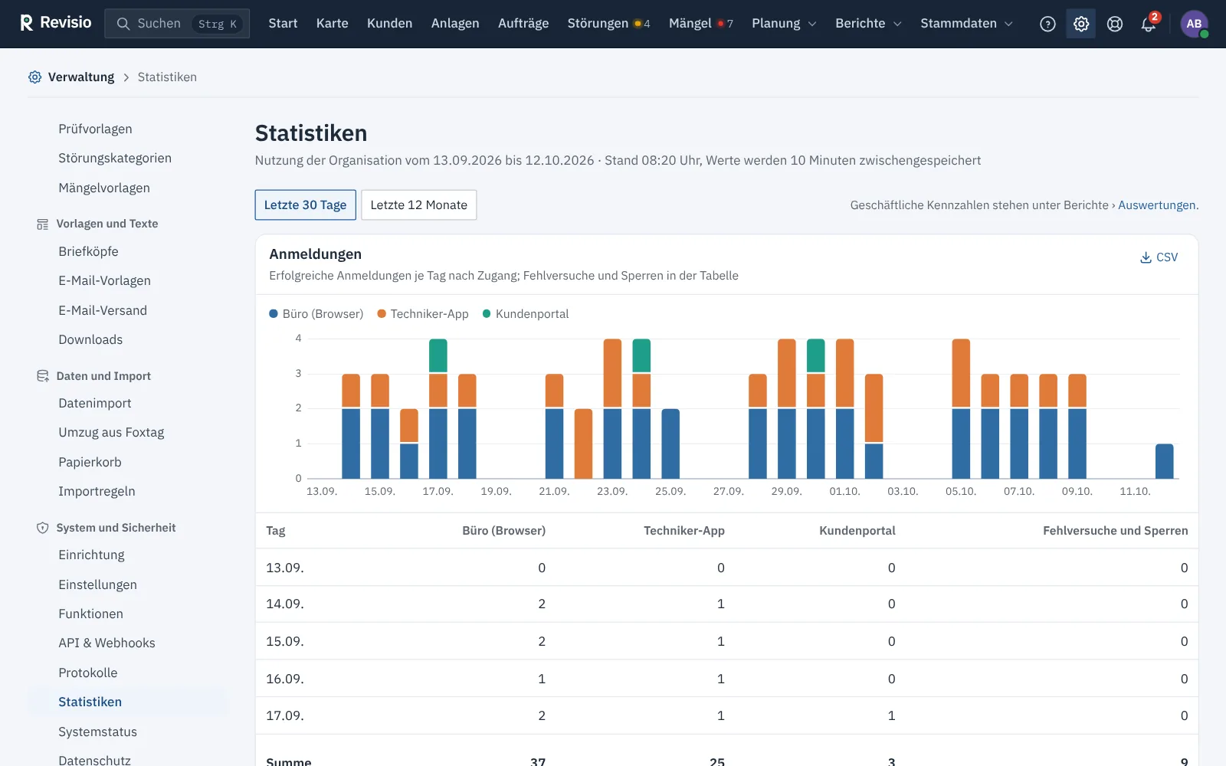Click the 16.09. table row date
Viewport: 1226px width, 766px height.
[x=285, y=679]
